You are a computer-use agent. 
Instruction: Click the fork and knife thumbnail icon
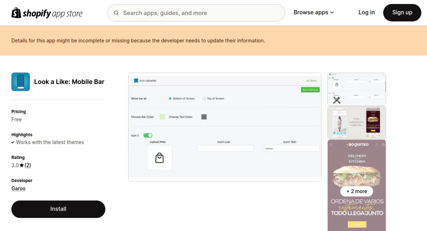point(337,100)
